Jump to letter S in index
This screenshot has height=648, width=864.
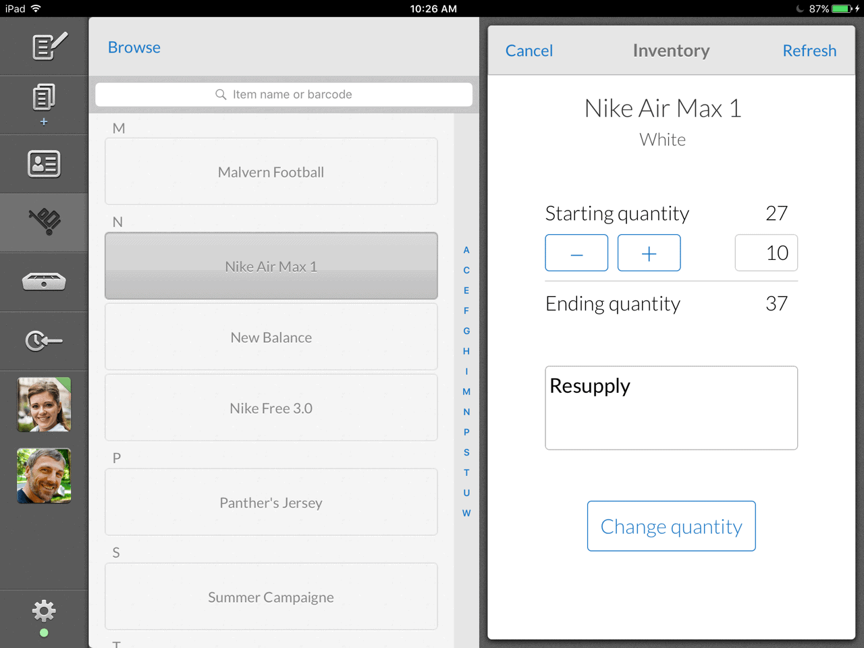[x=466, y=452]
